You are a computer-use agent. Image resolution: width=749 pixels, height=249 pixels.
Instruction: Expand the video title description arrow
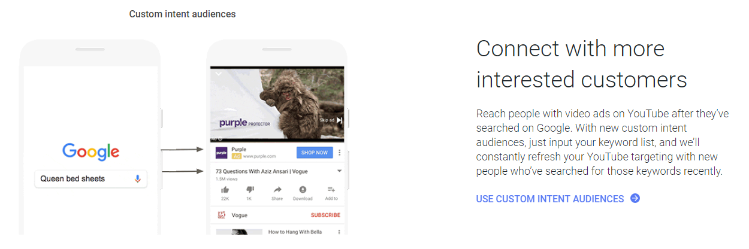tap(339, 171)
